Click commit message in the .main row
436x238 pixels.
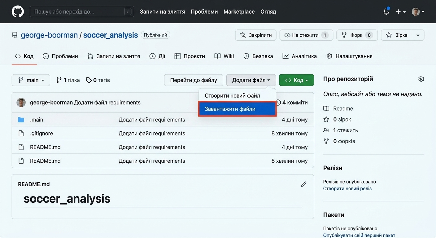click(152, 120)
